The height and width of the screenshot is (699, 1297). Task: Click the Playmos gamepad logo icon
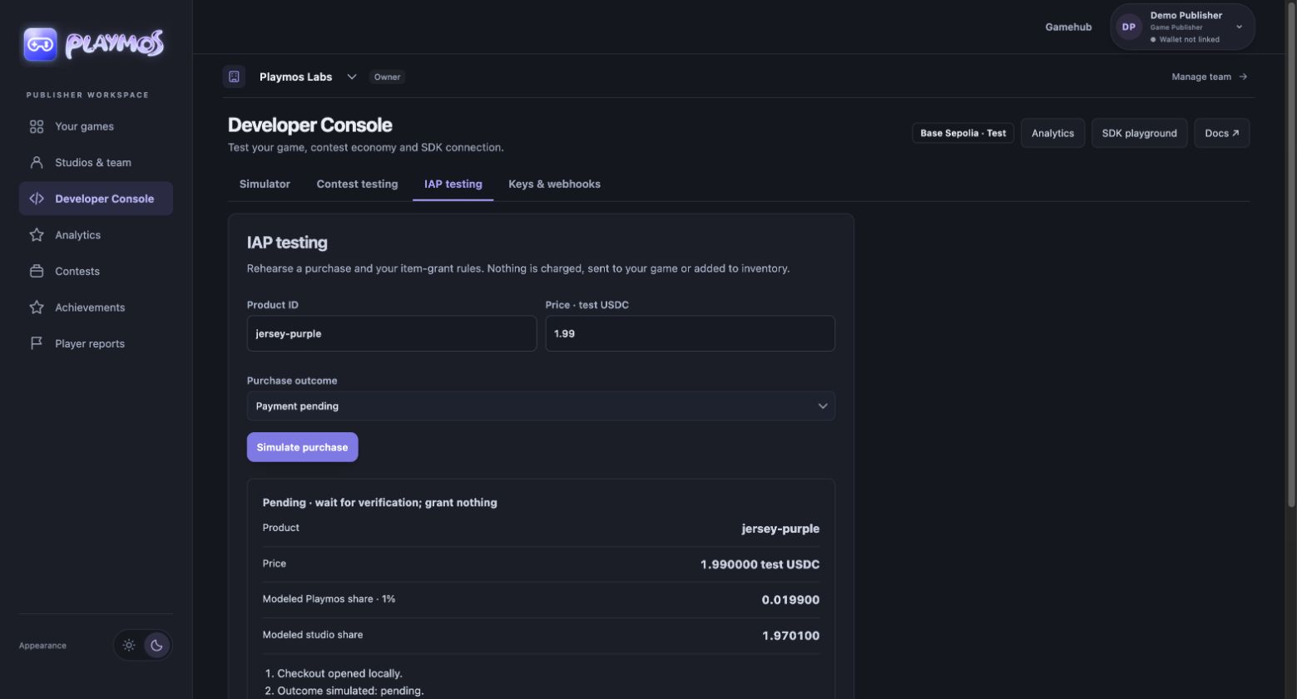click(x=40, y=44)
